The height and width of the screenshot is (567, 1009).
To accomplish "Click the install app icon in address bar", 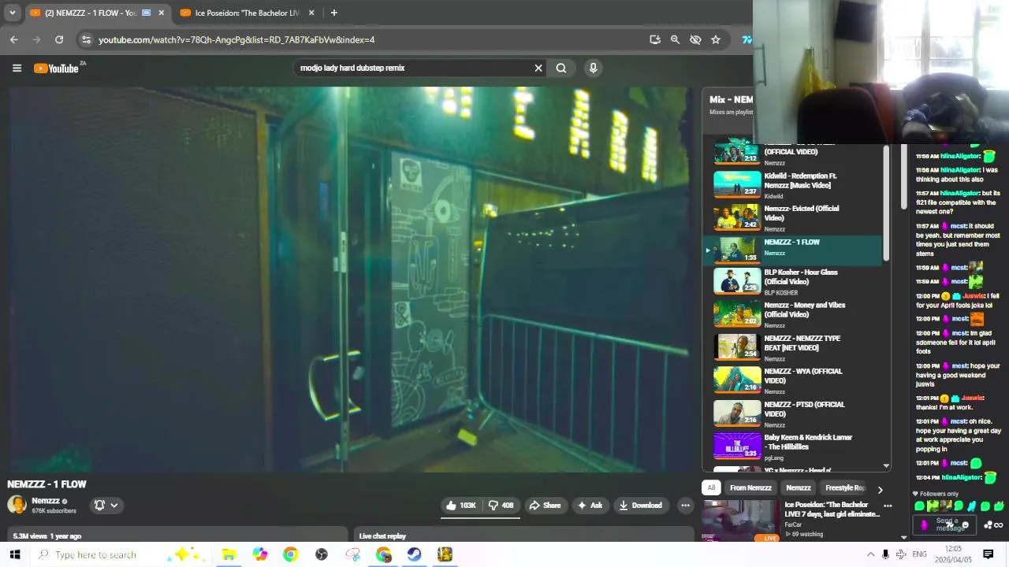I will [655, 39].
